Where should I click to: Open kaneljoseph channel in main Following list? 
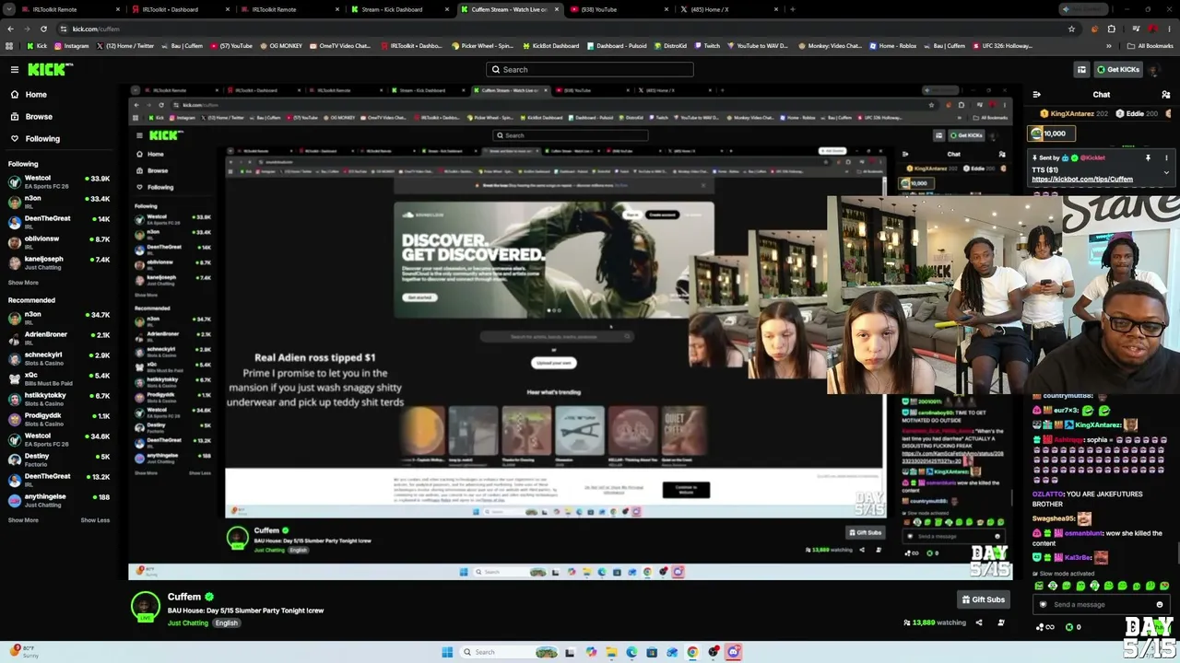pyautogui.click(x=59, y=262)
